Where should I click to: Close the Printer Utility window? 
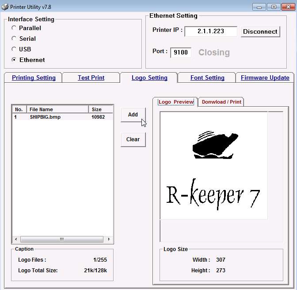(x=288, y=7)
